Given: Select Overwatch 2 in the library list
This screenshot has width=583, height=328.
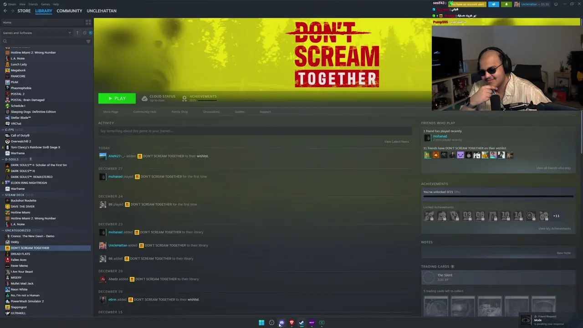Looking at the screenshot, I should tap(20, 141).
